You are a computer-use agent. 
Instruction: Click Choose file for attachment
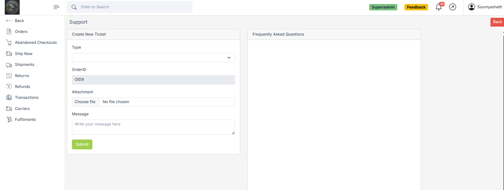(x=85, y=102)
